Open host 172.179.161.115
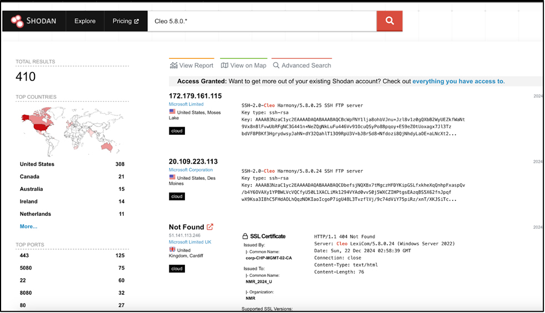This screenshot has width=545, height=313. tap(195, 96)
